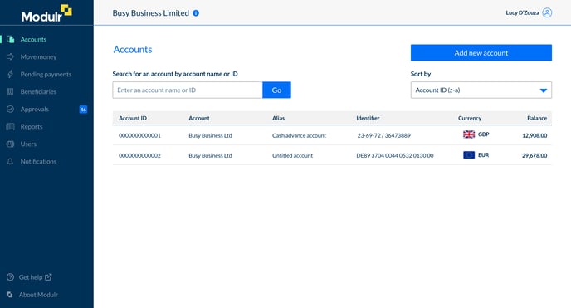Click the Account column header
Viewport: 571px width, 308px height.
click(x=199, y=119)
